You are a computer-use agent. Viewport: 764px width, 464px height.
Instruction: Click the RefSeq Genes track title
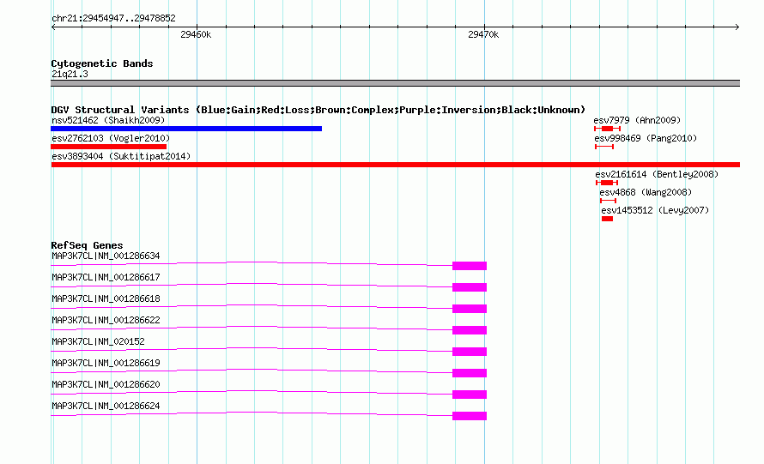coord(87,245)
